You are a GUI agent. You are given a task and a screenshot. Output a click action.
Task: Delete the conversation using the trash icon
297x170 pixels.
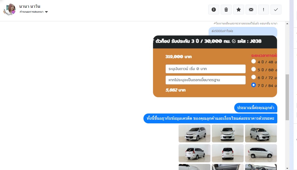[226, 10]
